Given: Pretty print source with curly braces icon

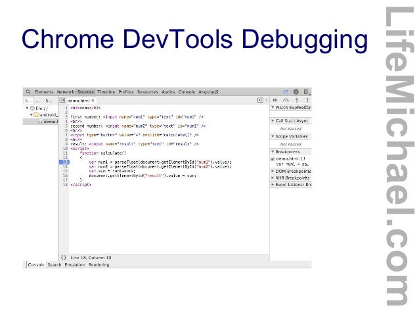Looking at the screenshot, I should coord(63,258).
